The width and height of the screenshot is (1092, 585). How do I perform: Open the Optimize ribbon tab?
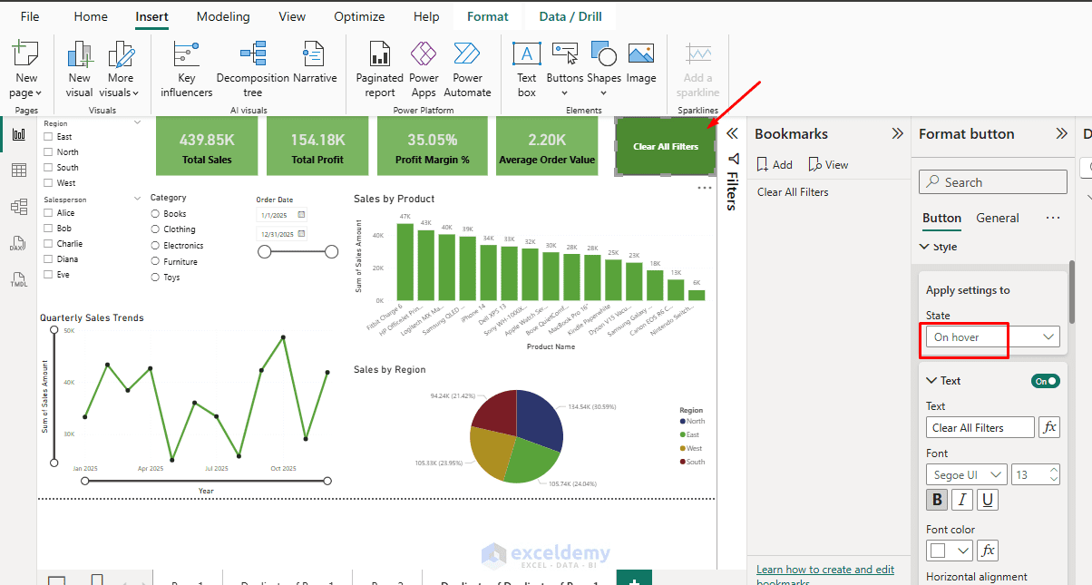[360, 16]
